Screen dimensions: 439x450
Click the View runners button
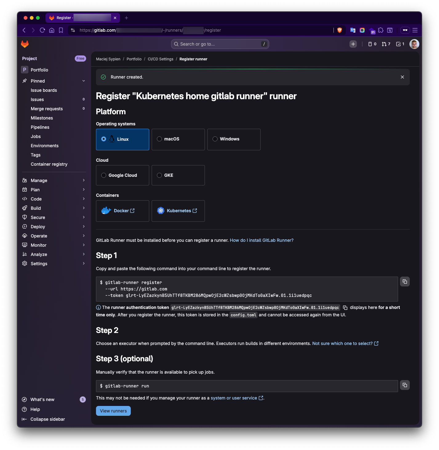pyautogui.click(x=113, y=411)
